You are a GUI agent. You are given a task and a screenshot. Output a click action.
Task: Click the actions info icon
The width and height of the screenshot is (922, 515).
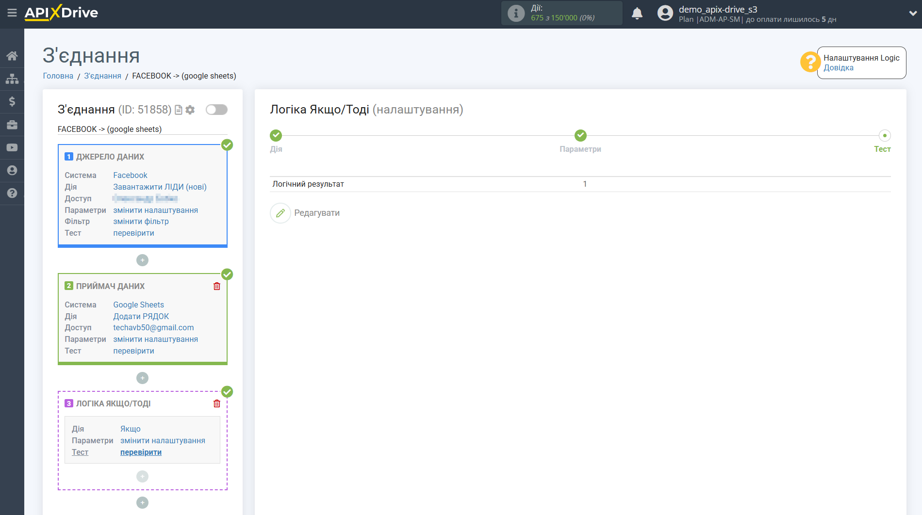[x=516, y=13]
